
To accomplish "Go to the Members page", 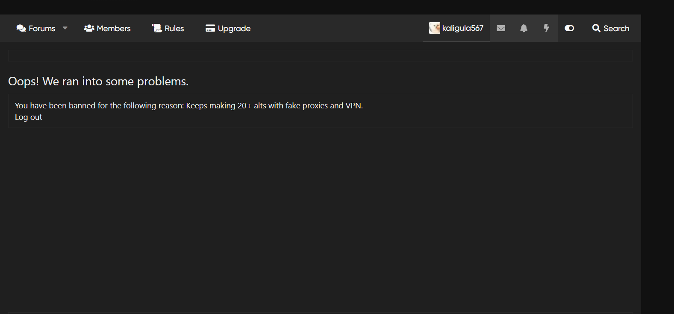I will click(114, 29).
